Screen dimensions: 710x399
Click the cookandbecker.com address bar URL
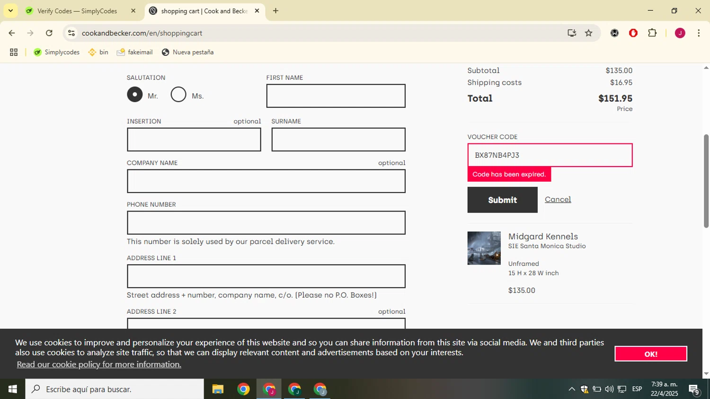(142, 33)
